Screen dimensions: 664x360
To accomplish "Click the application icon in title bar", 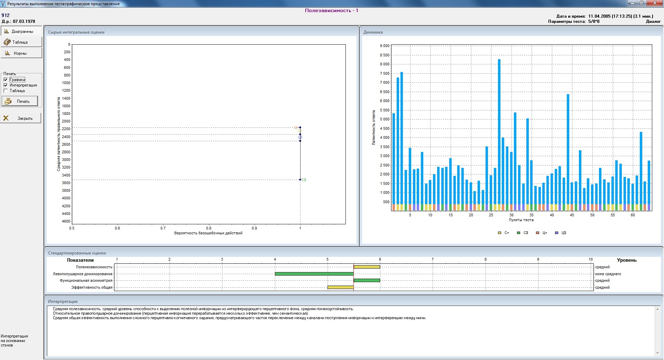I will tap(3, 3).
